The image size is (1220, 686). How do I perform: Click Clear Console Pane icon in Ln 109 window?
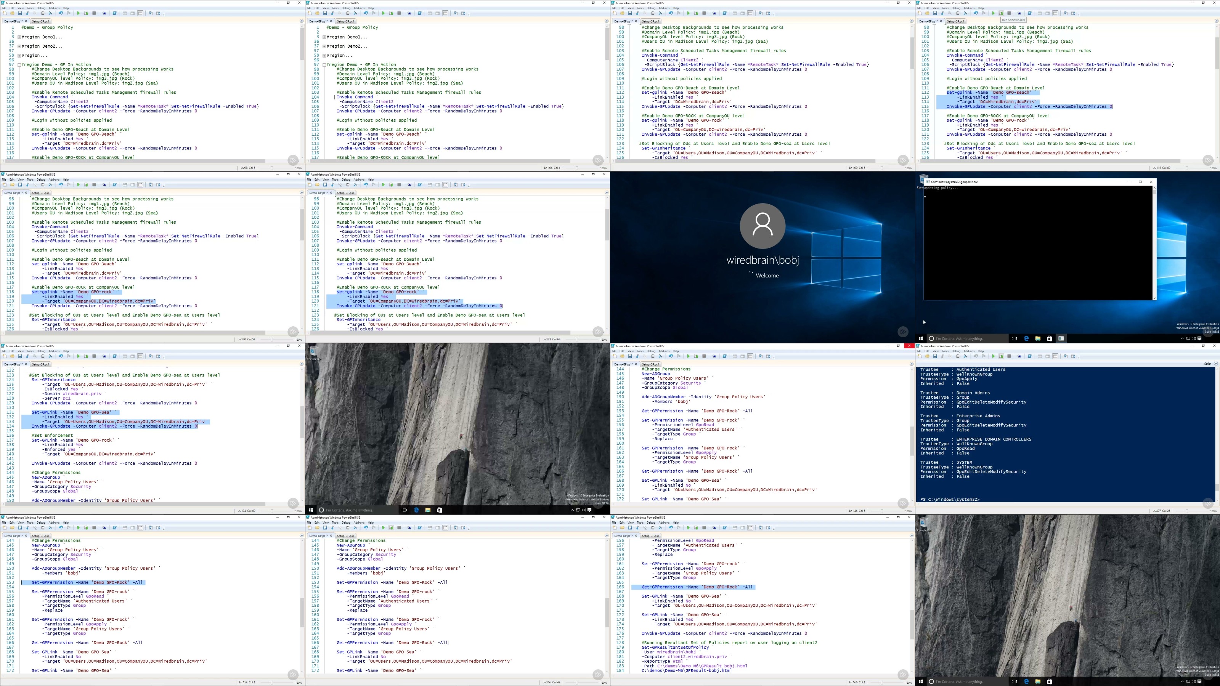point(660,13)
